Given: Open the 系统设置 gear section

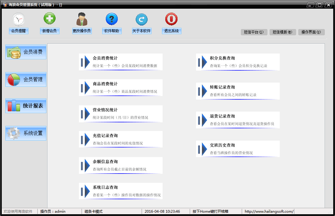Looking at the screenshot, I should click(26, 133).
